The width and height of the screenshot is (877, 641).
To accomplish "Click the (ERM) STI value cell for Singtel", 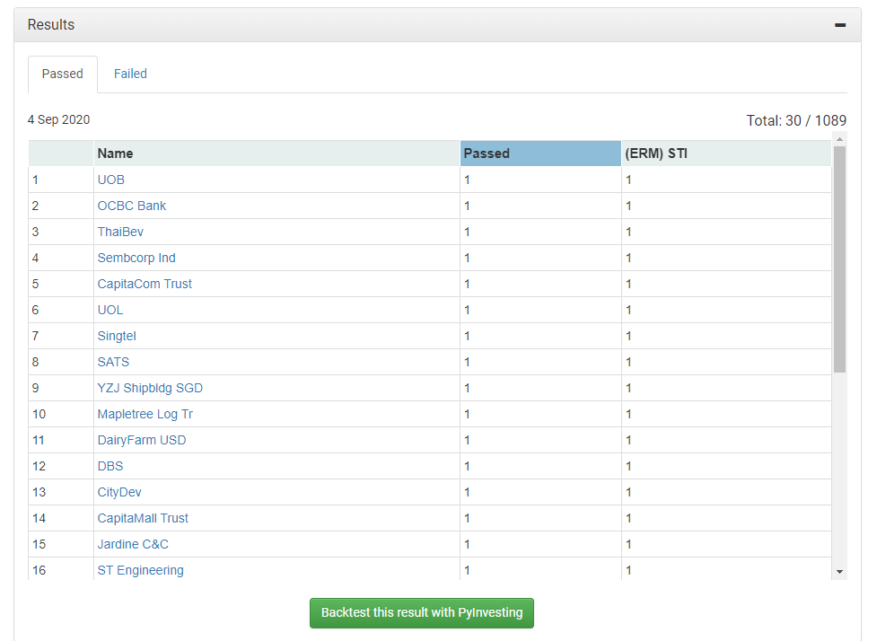I will tap(726, 336).
